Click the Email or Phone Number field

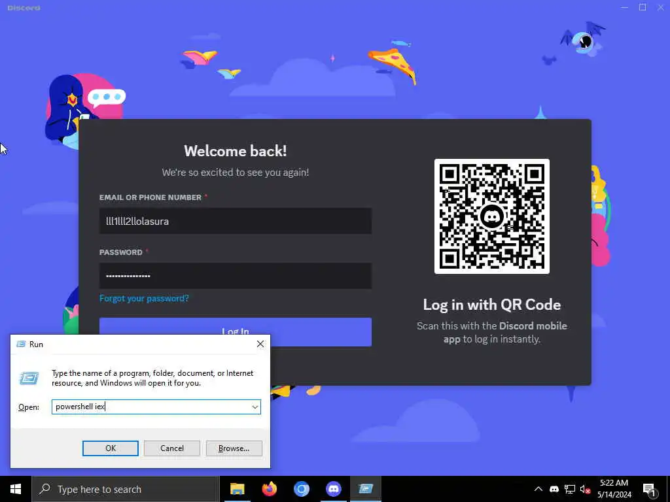(x=236, y=221)
